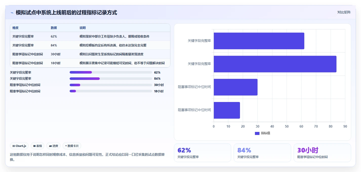
Task: Click the spark icon beside the page title
Action: tap(12, 13)
